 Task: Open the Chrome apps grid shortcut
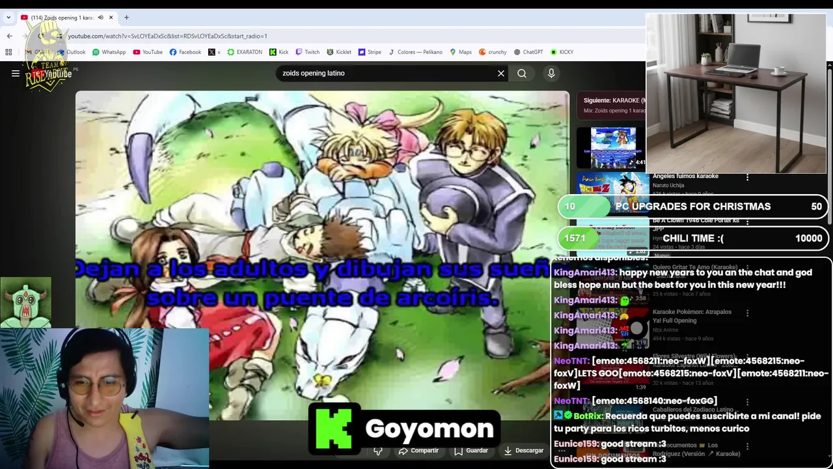(x=8, y=52)
